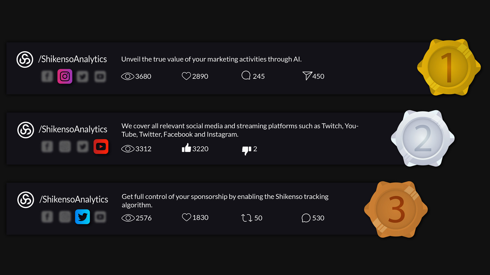
Task: Click the eye views icon beside 3312
Action: [x=128, y=149]
